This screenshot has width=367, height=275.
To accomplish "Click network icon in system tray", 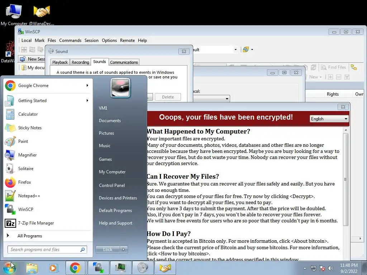I will pyautogui.click(x=313, y=268).
